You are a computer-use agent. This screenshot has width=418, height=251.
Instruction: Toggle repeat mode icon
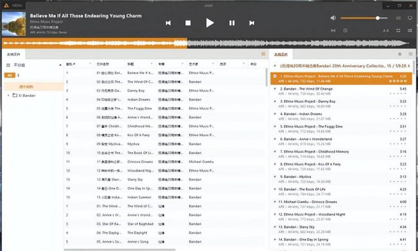click(398, 31)
